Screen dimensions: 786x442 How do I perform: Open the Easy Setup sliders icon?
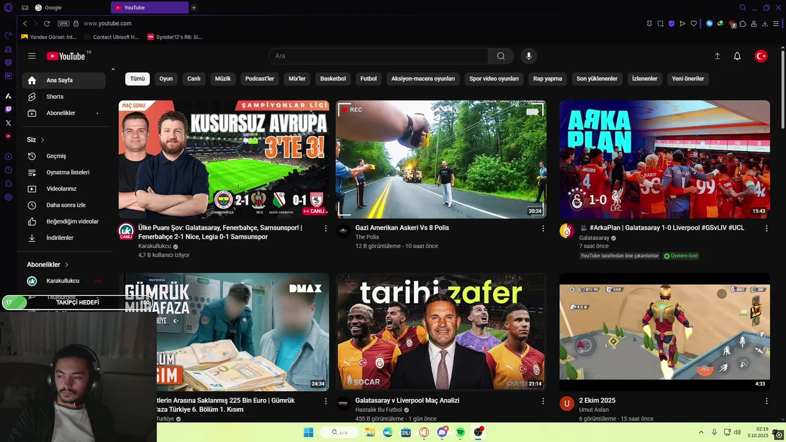tap(776, 23)
